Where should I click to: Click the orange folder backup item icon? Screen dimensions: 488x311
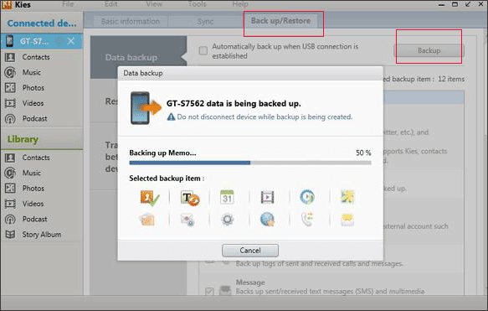[x=146, y=220]
